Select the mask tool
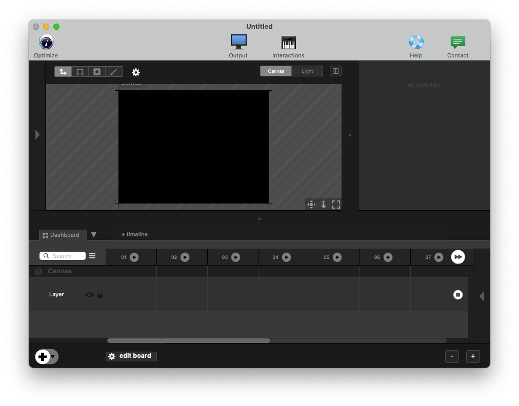 [97, 71]
